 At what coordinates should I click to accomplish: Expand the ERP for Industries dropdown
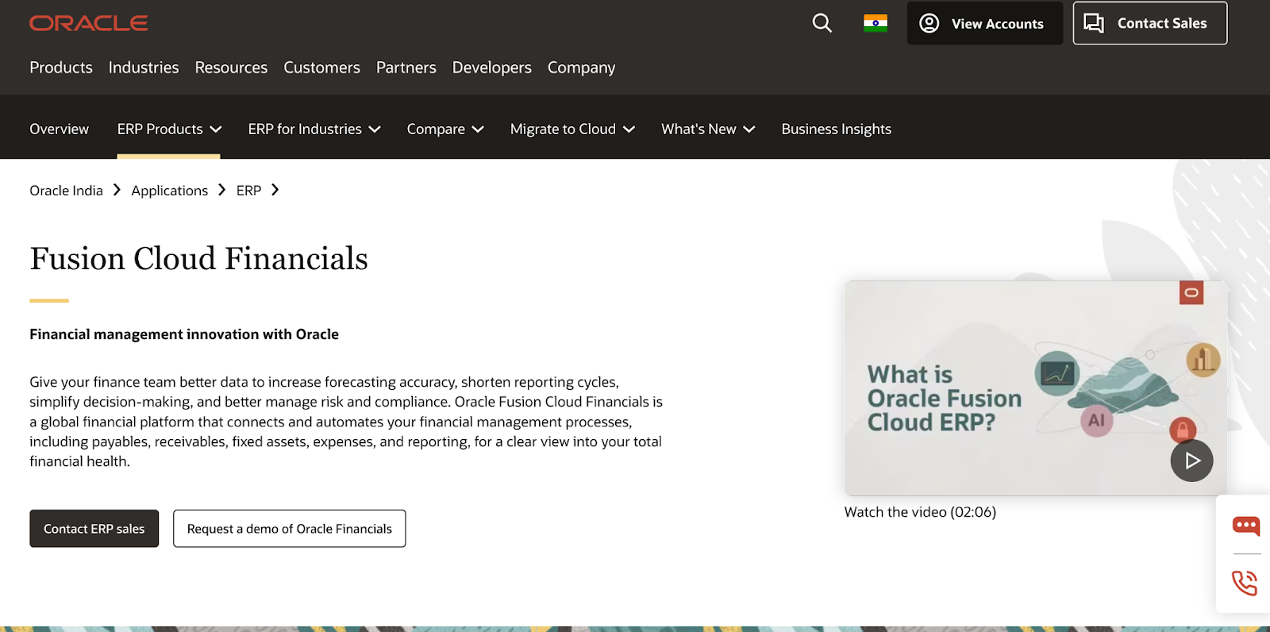click(x=314, y=129)
